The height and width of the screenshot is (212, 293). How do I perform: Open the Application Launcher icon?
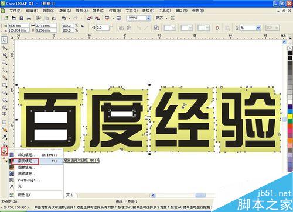(107, 18)
